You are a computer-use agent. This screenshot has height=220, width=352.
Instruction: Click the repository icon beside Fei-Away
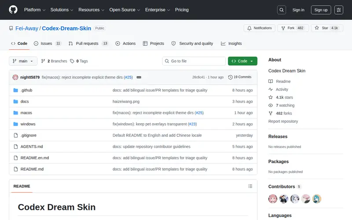11,28
